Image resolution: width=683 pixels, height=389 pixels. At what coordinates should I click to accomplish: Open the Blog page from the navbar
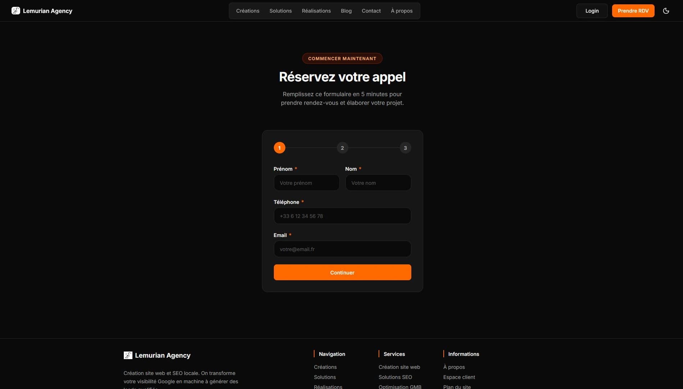click(x=346, y=11)
